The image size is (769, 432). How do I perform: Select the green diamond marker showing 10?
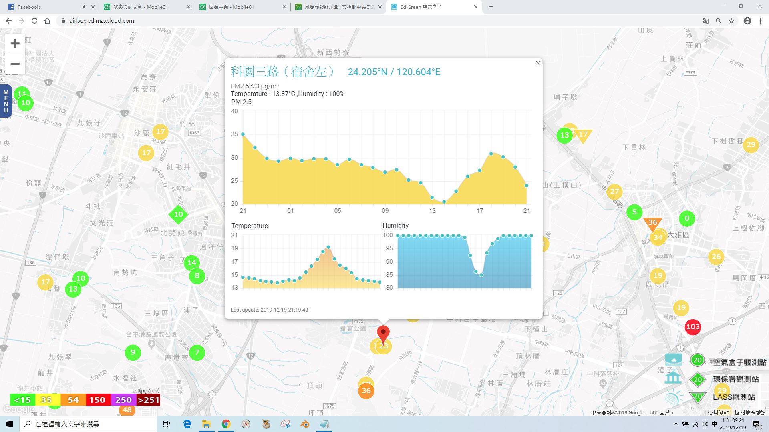pyautogui.click(x=179, y=214)
